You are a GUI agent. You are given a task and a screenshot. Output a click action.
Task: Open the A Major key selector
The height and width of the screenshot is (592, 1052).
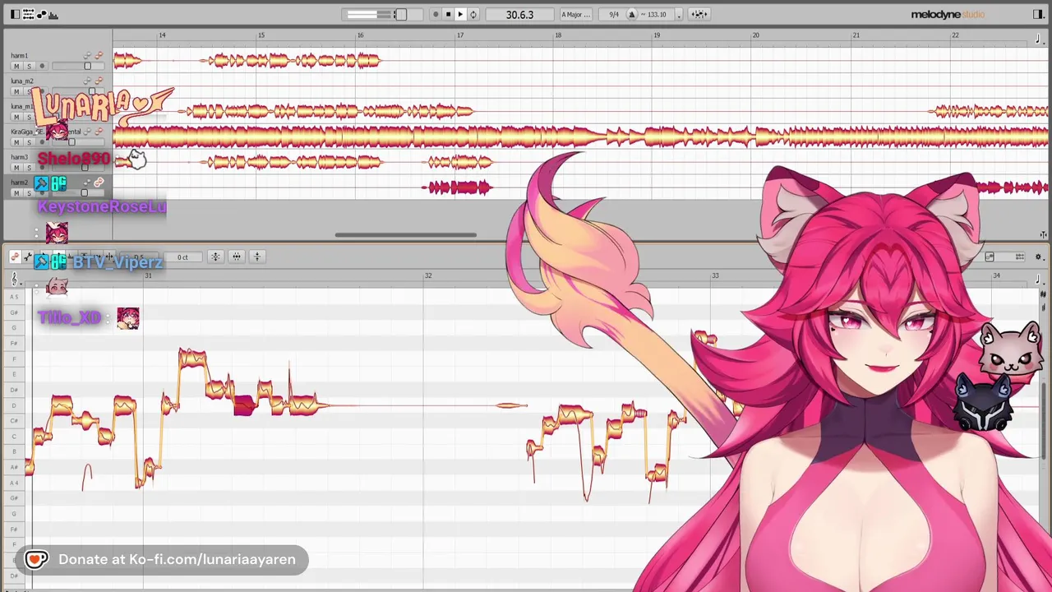[x=575, y=14]
